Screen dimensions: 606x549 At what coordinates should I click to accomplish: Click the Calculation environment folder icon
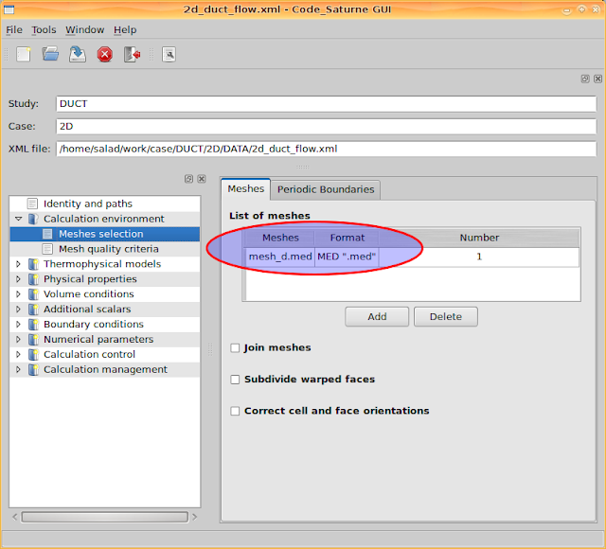(x=34, y=219)
